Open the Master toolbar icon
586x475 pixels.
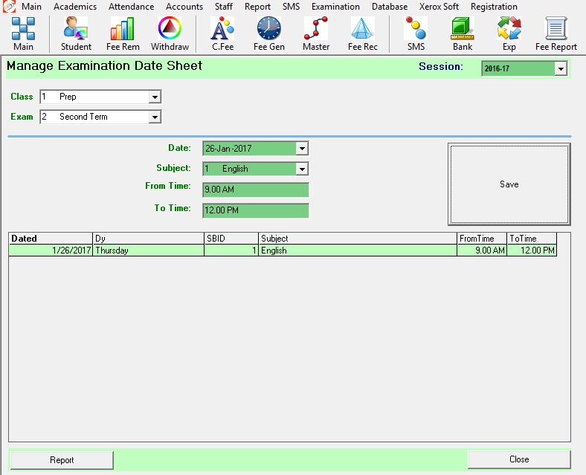tap(316, 34)
